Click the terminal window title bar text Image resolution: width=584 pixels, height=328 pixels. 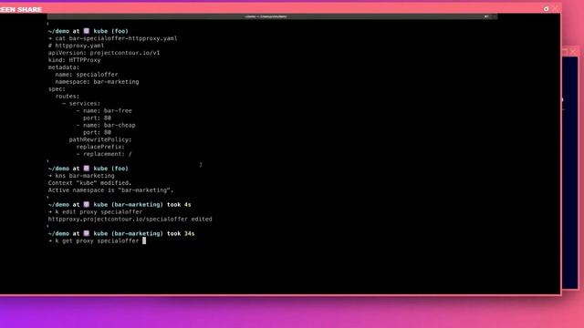(266, 16)
